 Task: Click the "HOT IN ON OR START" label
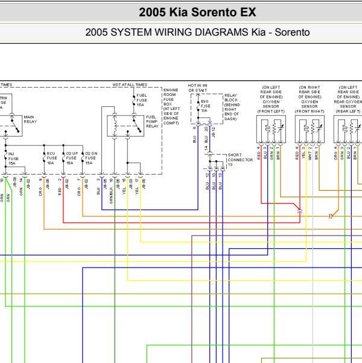pos(197,88)
